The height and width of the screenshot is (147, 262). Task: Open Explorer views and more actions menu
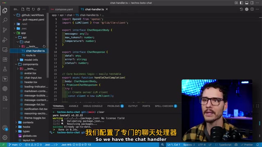pyautogui.click(x=44, y=9)
